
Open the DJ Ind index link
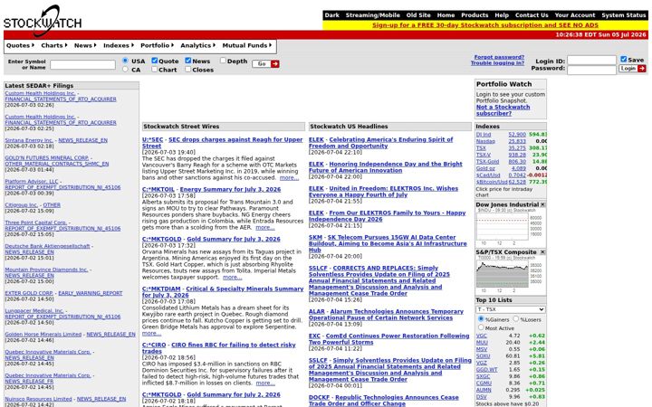tap(484, 135)
